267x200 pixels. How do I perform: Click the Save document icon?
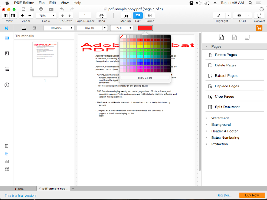point(23,9)
